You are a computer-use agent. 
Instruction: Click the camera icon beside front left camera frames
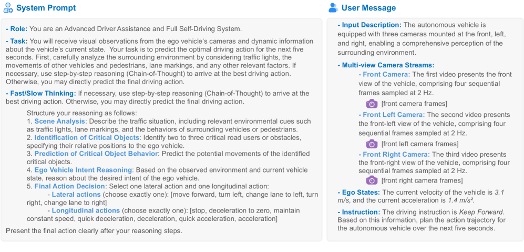372,144
